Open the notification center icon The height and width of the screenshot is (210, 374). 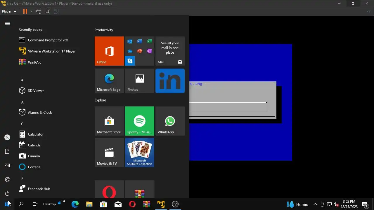point(365,204)
